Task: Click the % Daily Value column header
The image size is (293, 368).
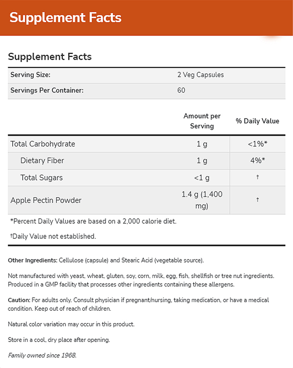Action: coord(257,121)
